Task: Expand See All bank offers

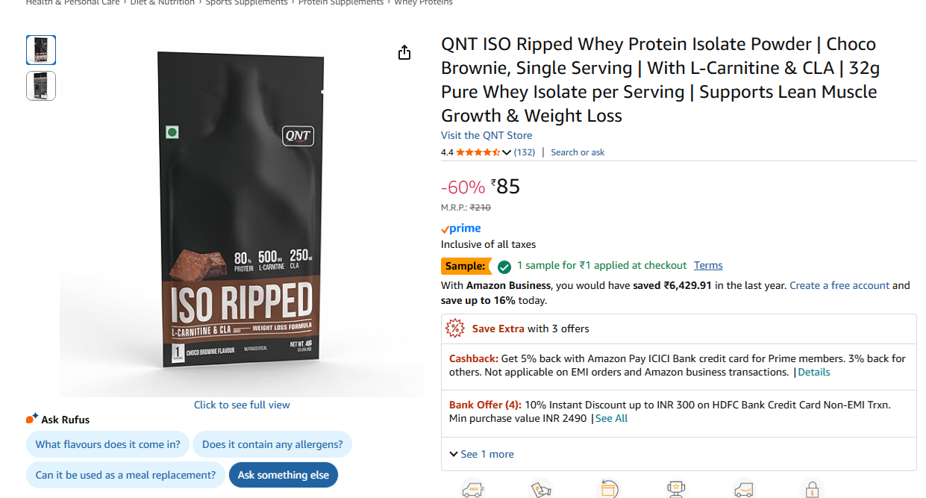Action: tap(611, 418)
